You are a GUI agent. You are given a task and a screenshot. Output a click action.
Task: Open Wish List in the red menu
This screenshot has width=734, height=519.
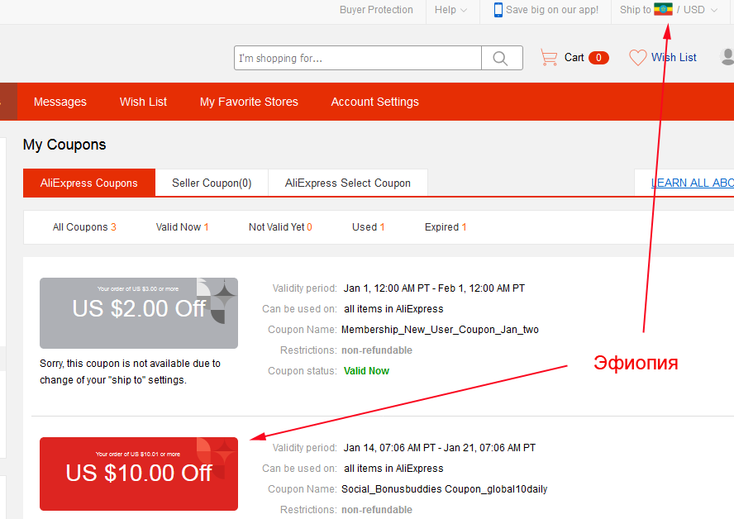pyautogui.click(x=143, y=102)
